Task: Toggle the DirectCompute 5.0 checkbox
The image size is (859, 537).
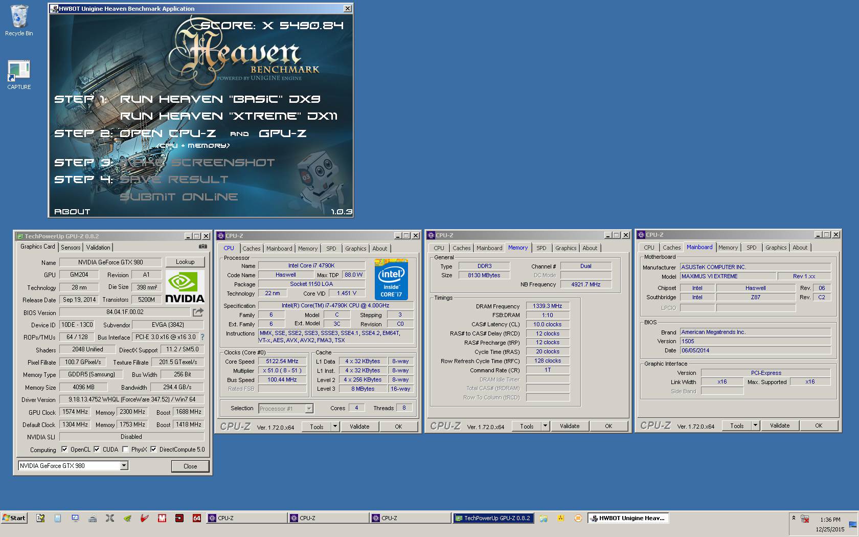Action: pos(153,450)
